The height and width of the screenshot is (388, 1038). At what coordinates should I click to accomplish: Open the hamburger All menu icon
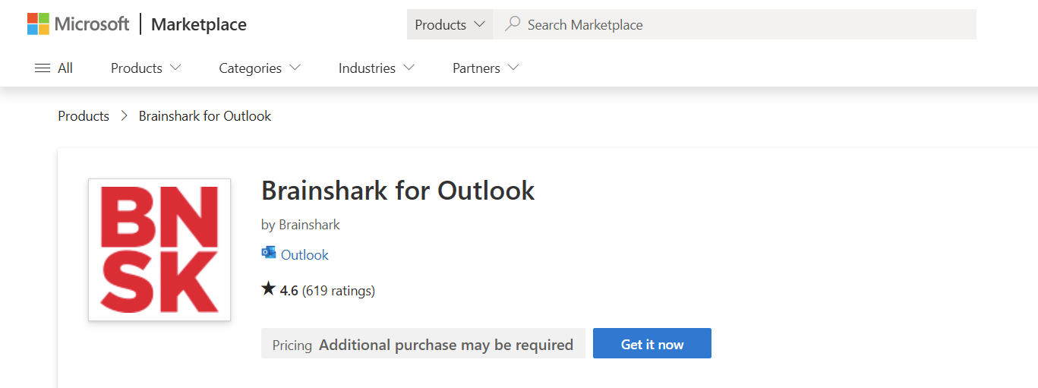tap(43, 68)
